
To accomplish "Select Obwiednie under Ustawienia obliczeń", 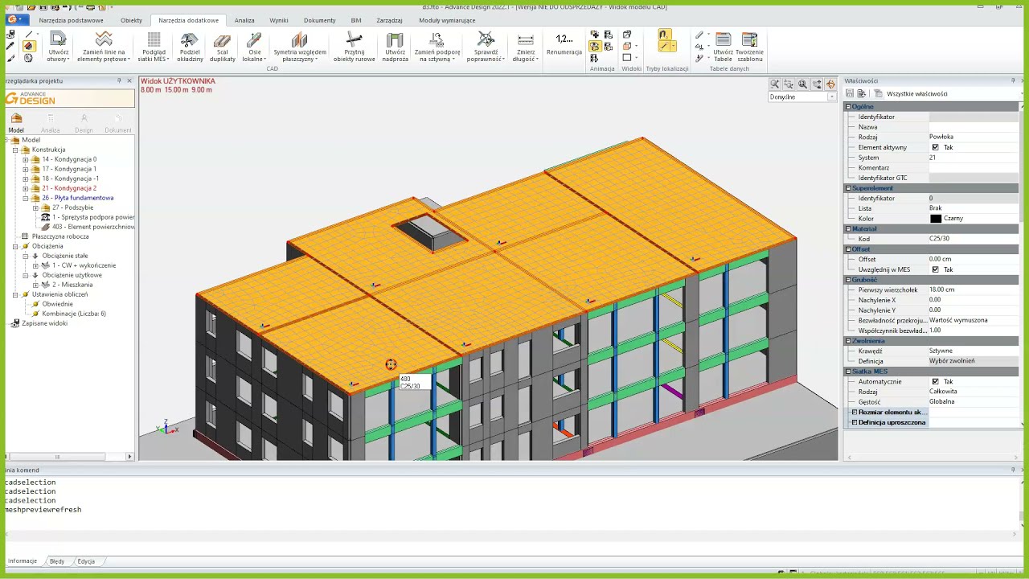I will click(58, 304).
